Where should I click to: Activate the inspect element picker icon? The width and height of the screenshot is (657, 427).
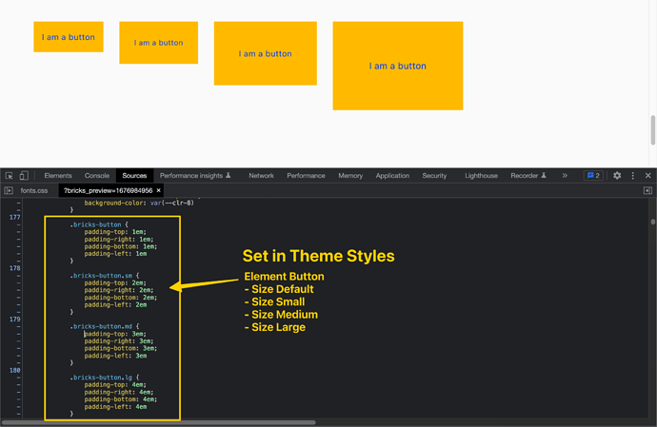pyautogui.click(x=9, y=175)
